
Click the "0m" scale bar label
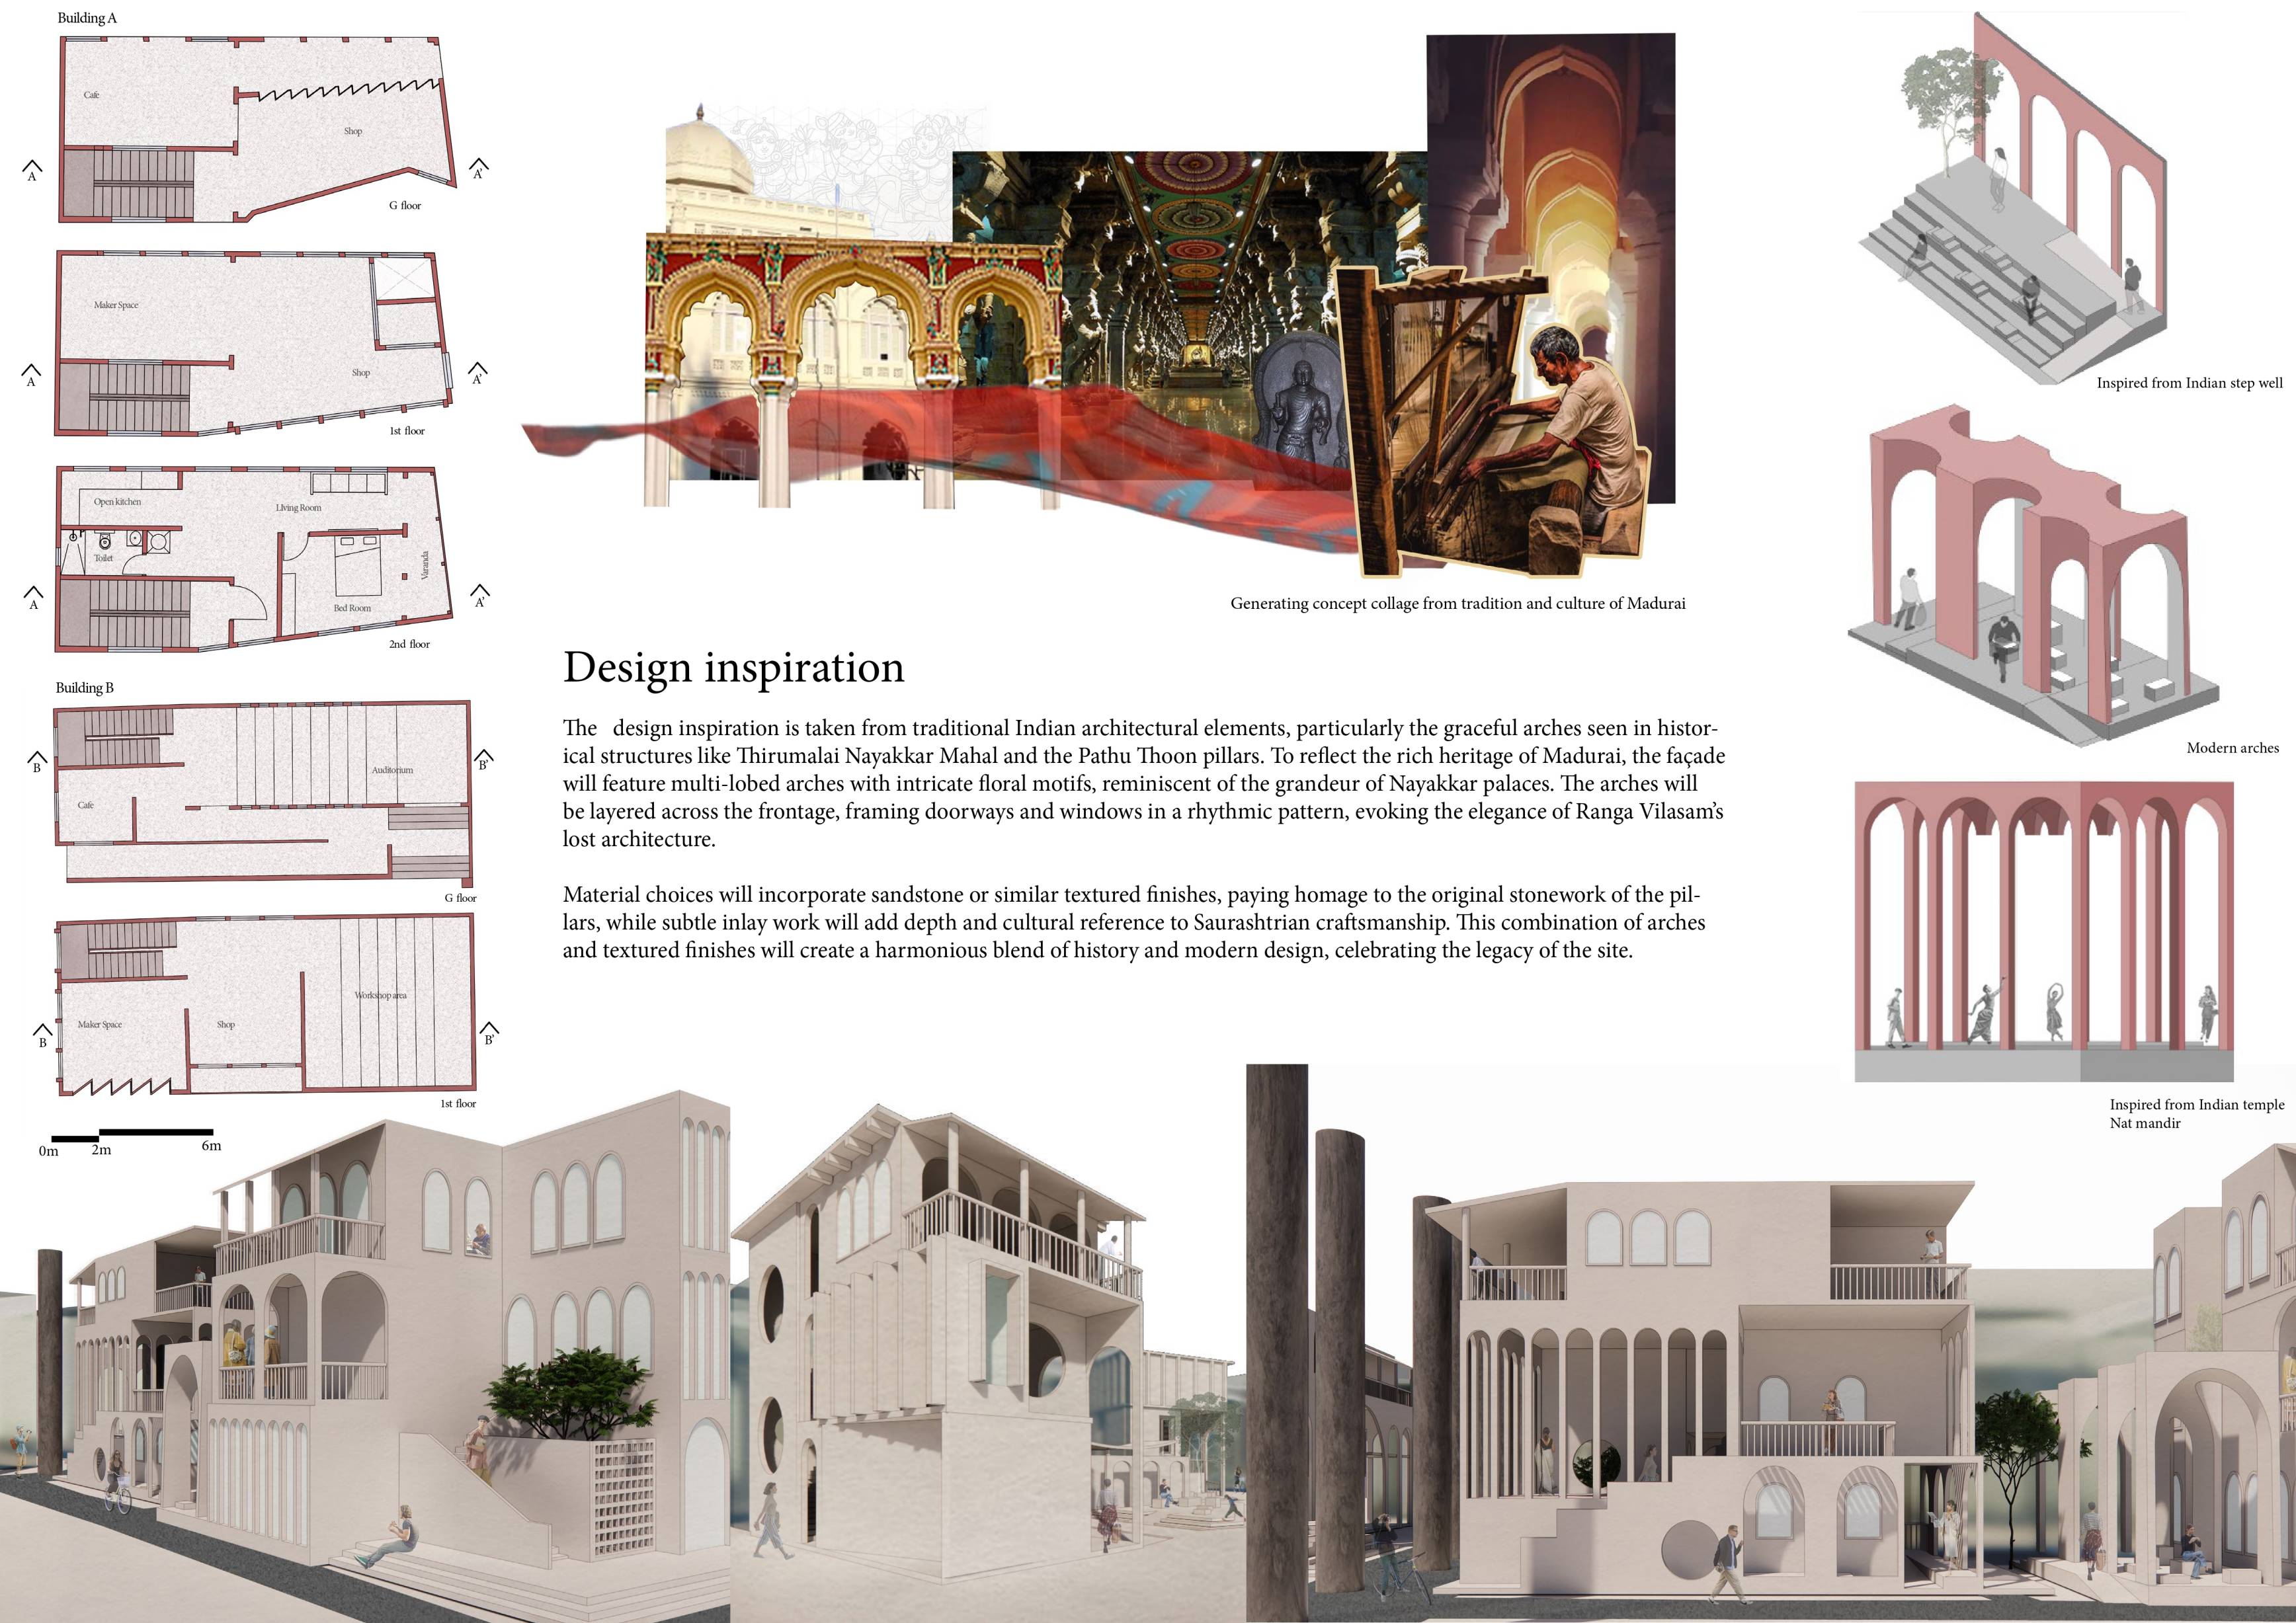coord(49,1151)
